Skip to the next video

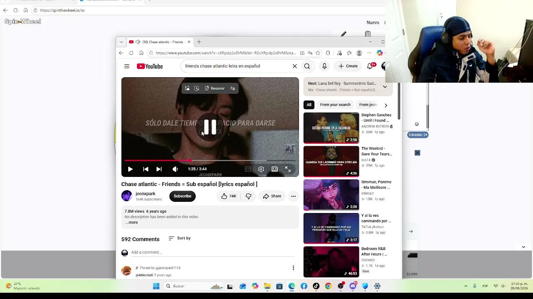[x=159, y=169]
